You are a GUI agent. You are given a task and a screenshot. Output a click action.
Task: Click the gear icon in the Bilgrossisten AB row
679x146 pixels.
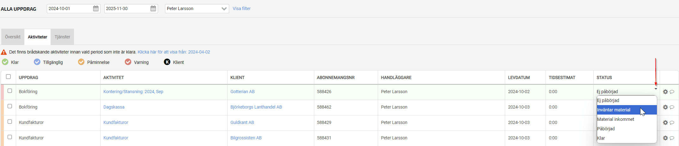(665, 138)
